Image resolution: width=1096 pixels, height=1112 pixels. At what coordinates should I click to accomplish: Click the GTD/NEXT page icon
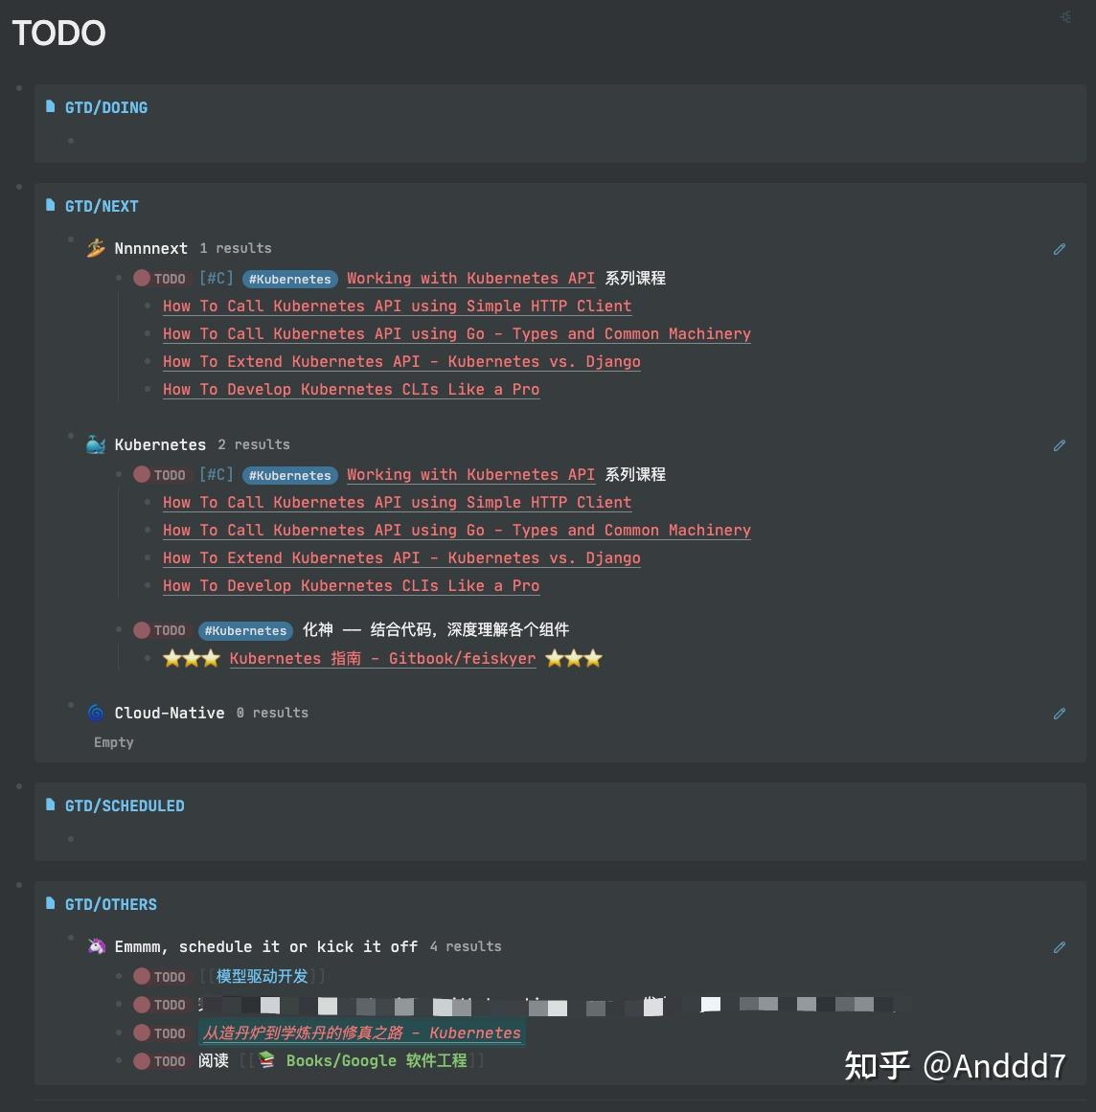(x=51, y=205)
